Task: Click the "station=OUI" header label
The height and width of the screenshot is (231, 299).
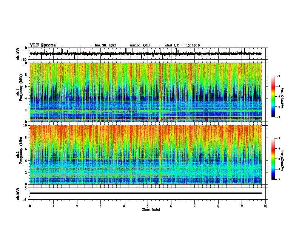Action: click(x=140, y=45)
